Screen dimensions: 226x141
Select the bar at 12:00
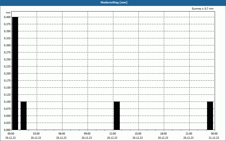[117, 116]
